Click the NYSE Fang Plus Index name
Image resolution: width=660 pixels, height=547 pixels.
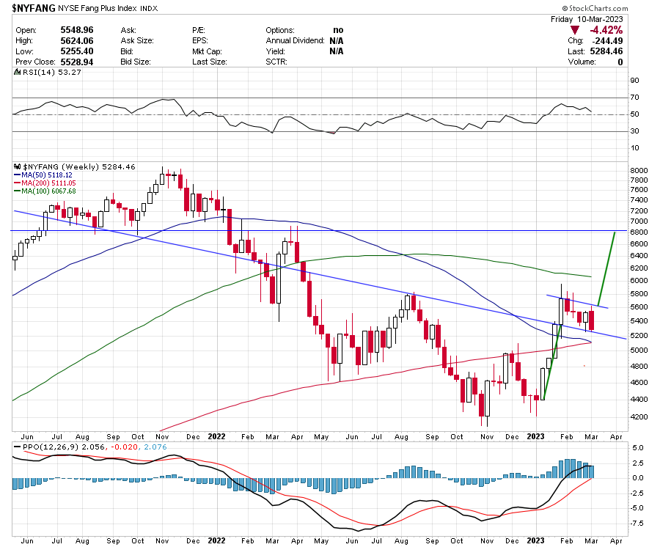click(98, 8)
